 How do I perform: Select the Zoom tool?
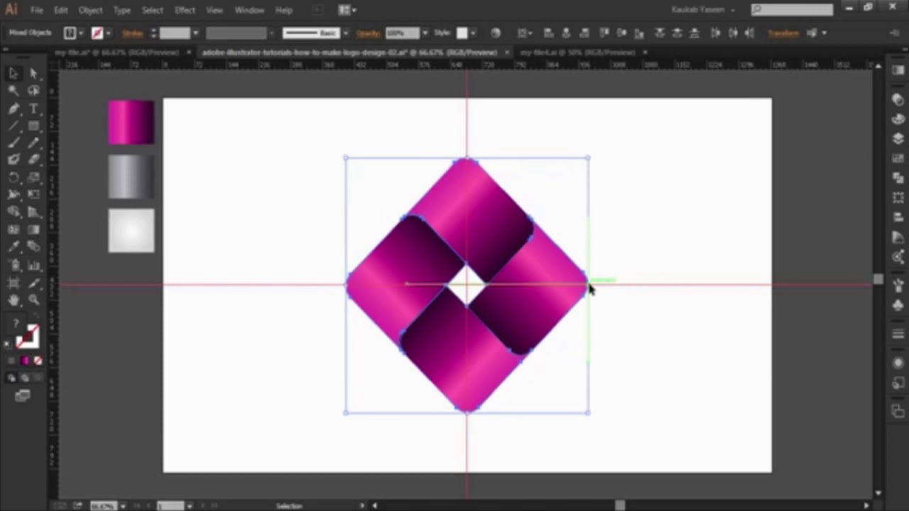click(x=33, y=300)
